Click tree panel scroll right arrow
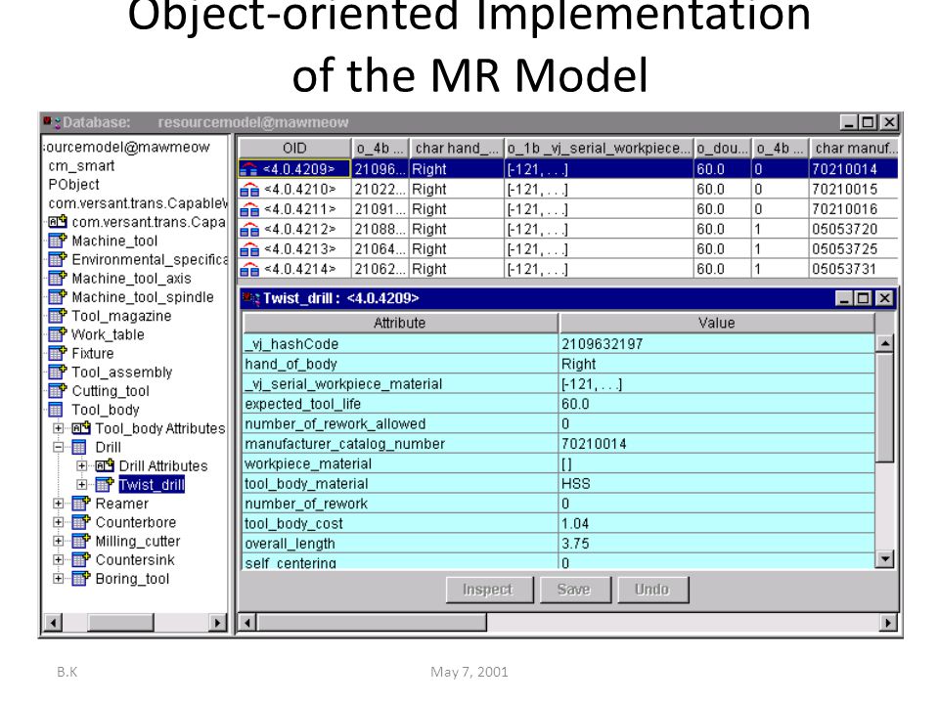939x704 pixels. (217, 623)
